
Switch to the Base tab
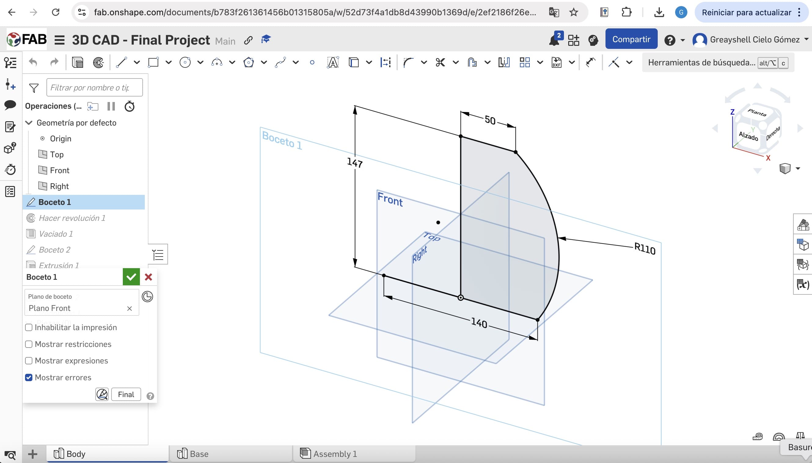pyautogui.click(x=199, y=454)
